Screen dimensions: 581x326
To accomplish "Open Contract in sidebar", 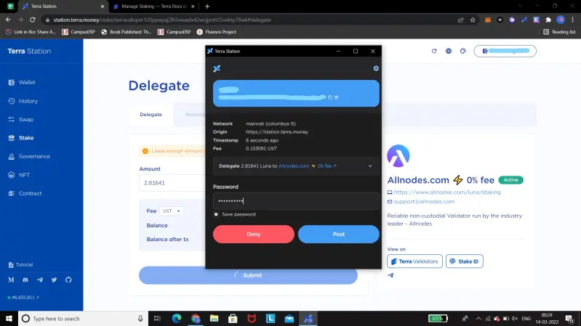I will (x=30, y=194).
